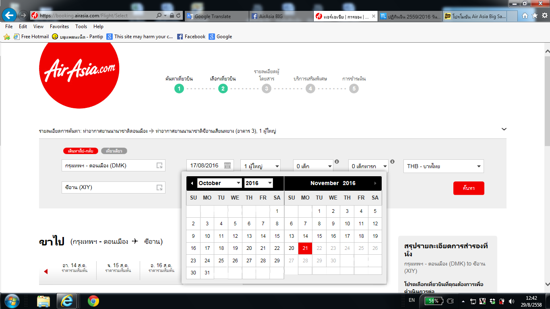Open the adult passenger count dropdown
This screenshot has height=309, width=550.
point(261,166)
